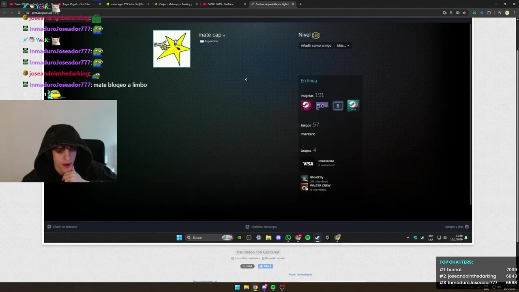The width and height of the screenshot is (519, 292).
Task: Click Añadir un producto in Steam footer
Action: [x=62, y=227]
